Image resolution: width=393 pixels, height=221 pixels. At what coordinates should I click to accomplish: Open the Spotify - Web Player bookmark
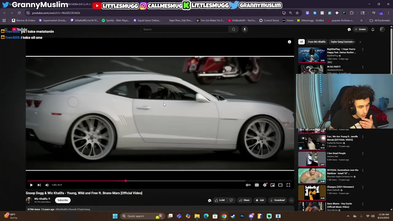tap(115, 21)
